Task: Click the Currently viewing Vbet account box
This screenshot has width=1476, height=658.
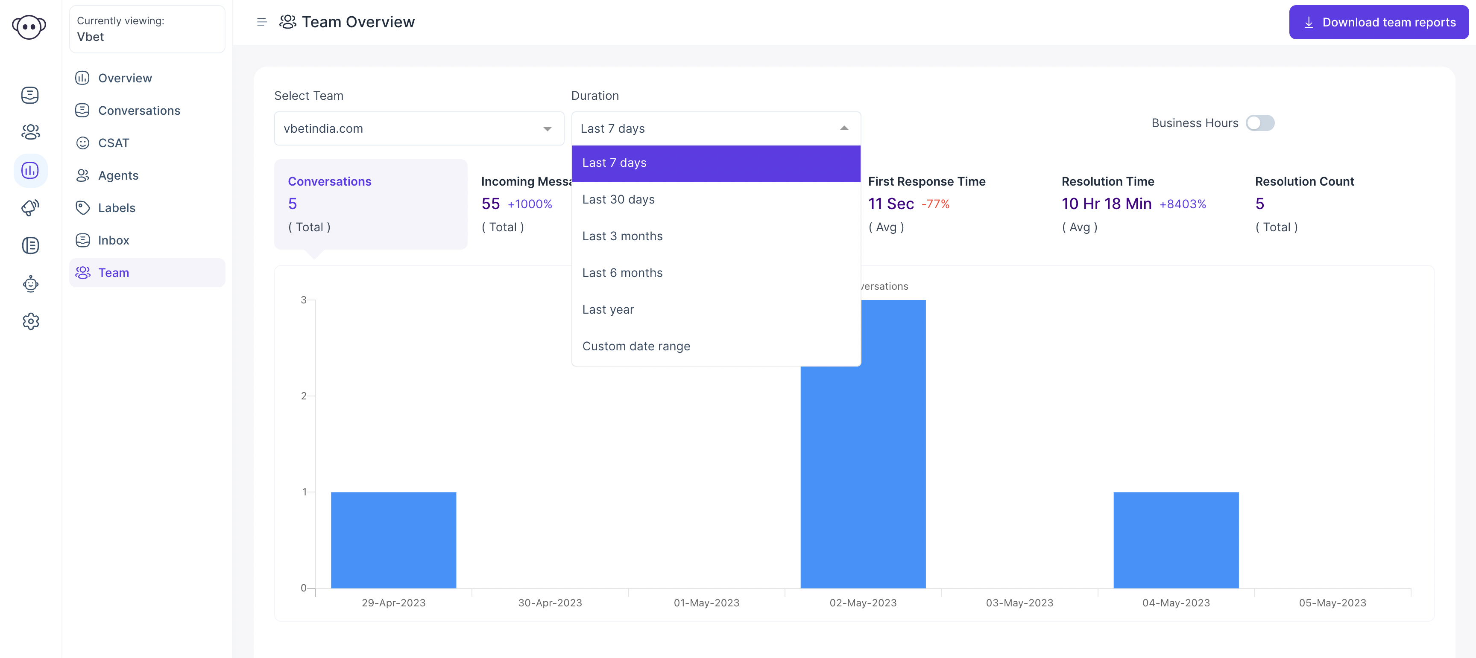Action: coord(147,29)
